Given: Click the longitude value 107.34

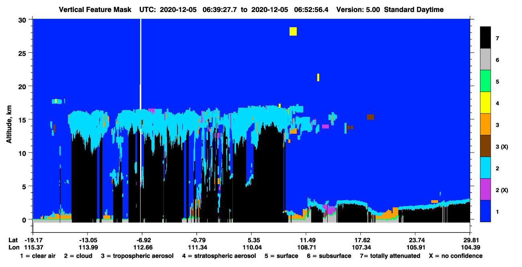Looking at the screenshot, I should (x=361, y=247).
